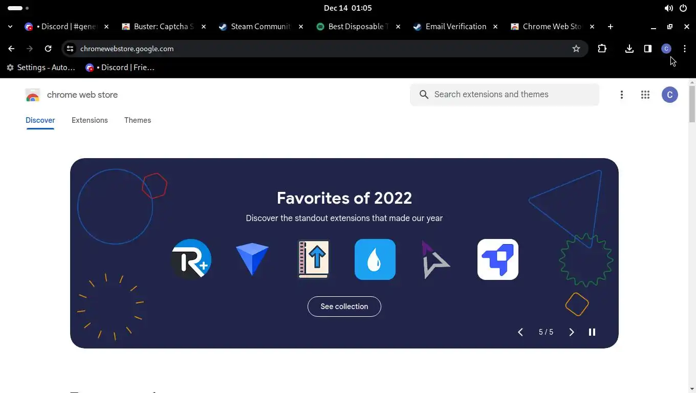Toggle the browser side panel
Viewport: 696px width, 393px height.
(648, 49)
